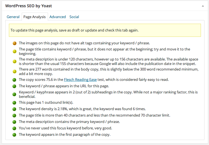This screenshot has height=145, width=209.
Task: Click yellow dot beside 277 words warning
Action: point(14,72)
